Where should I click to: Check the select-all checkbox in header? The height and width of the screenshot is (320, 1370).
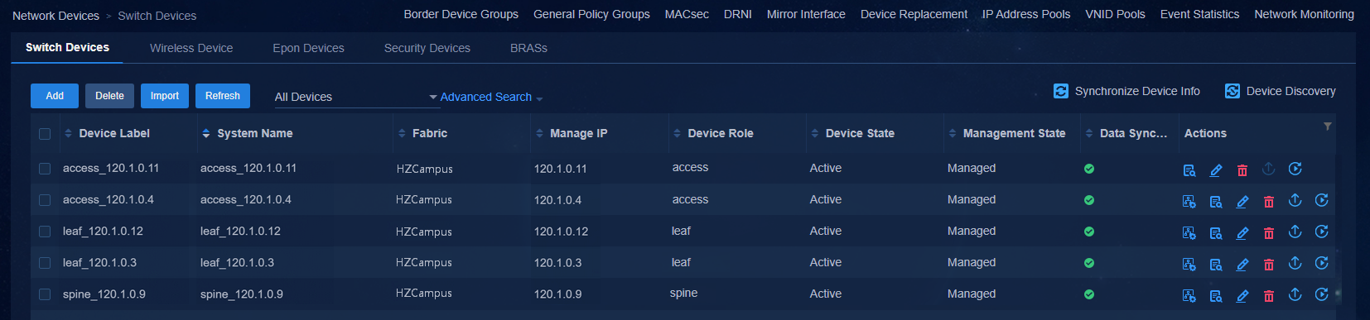[45, 133]
